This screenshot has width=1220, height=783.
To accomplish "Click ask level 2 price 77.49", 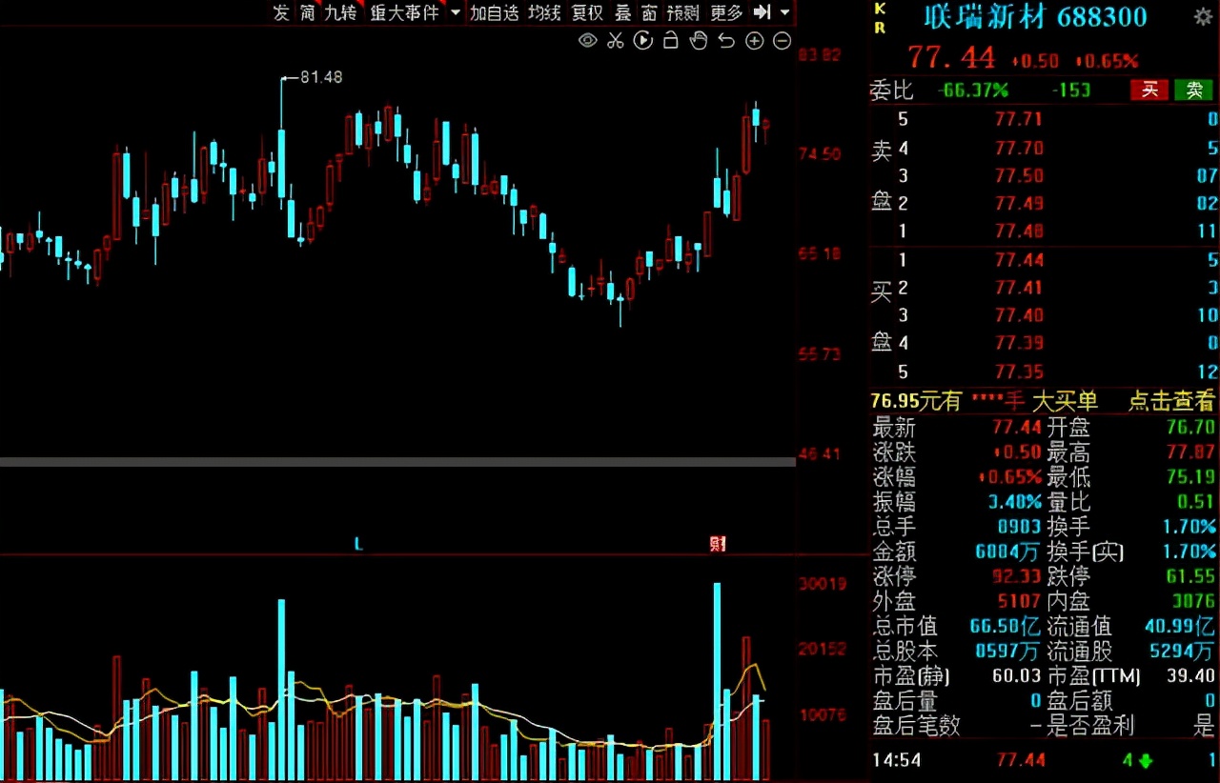I will tap(1019, 203).
